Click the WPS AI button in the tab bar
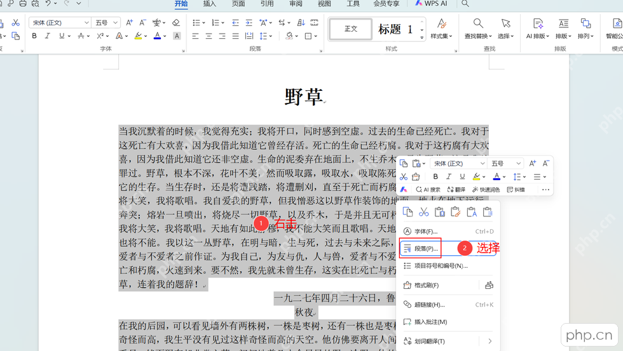623x351 pixels. [x=431, y=4]
